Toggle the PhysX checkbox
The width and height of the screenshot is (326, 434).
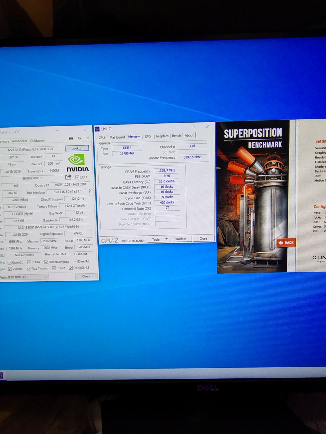click(54, 268)
